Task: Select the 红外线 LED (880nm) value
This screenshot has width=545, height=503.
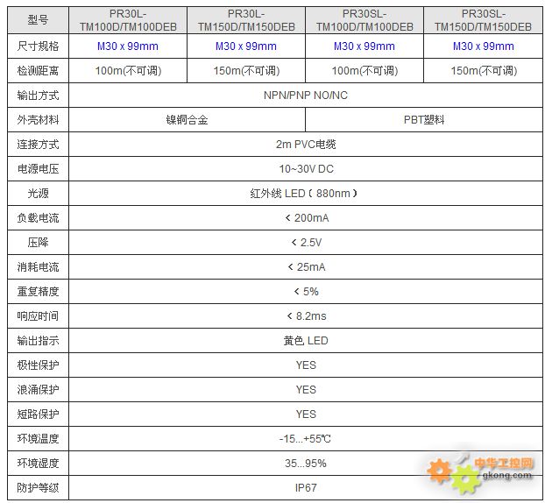Action: 303,194
